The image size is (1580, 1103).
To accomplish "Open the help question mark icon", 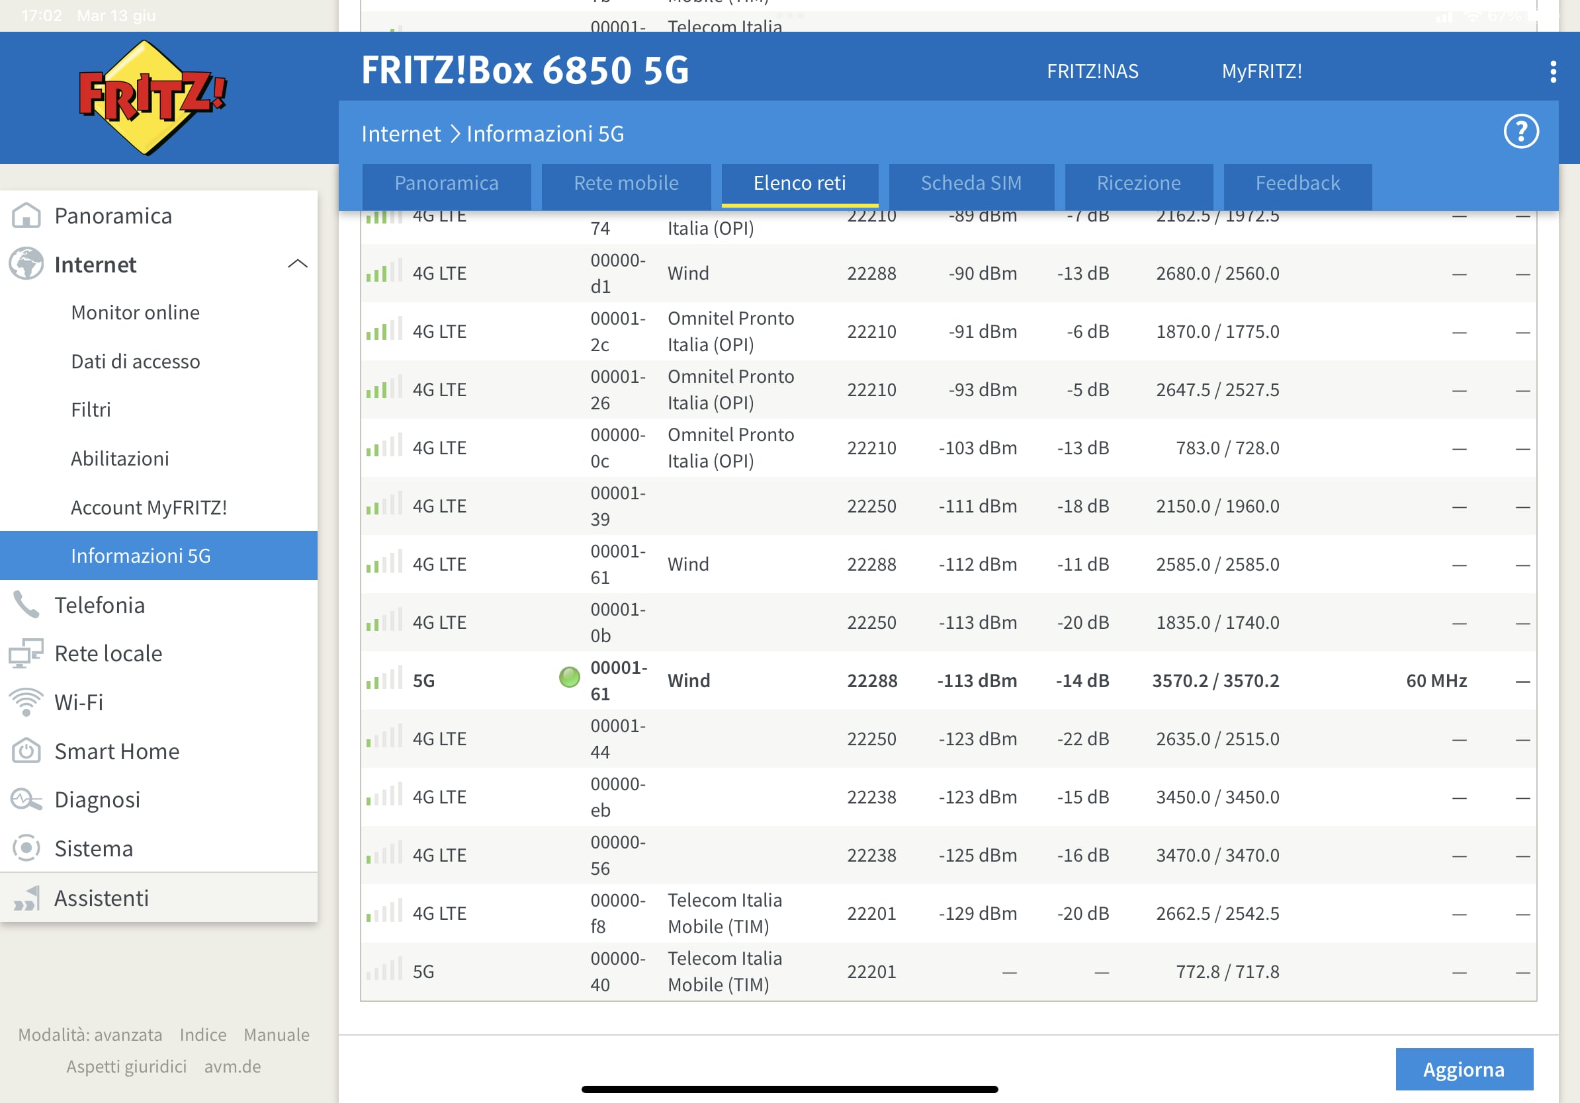I will pos(1521,132).
